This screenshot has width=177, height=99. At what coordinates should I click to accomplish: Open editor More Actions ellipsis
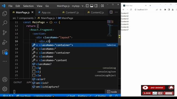(x=116, y=12)
